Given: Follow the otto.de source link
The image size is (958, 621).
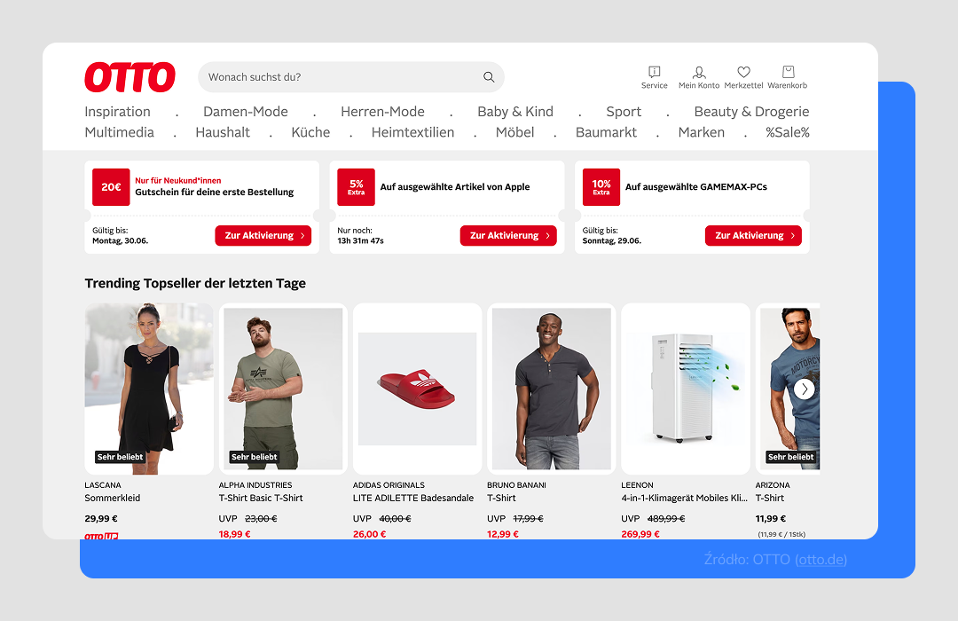Looking at the screenshot, I should click(x=821, y=559).
